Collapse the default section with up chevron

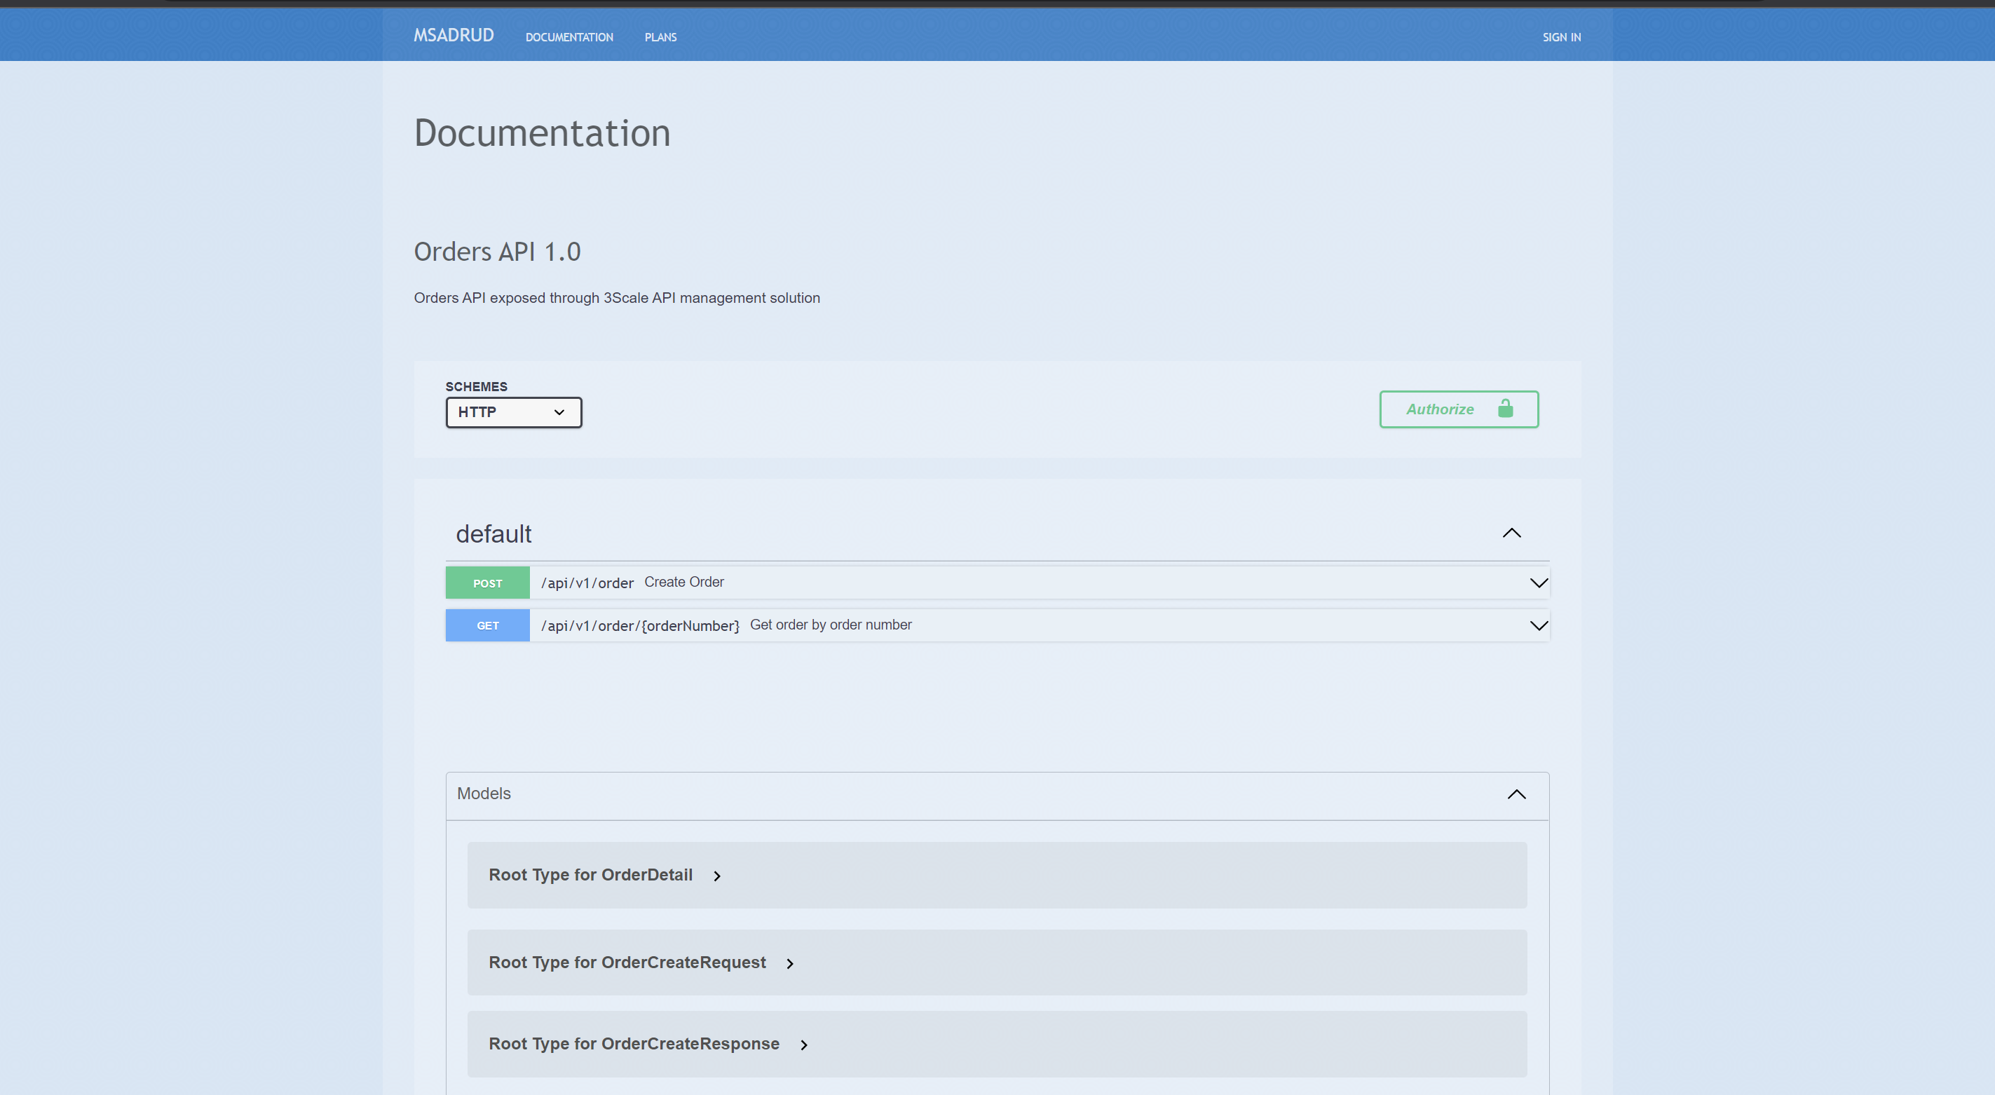coord(1511,533)
